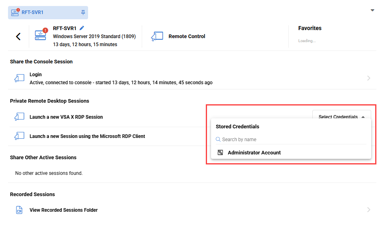
Task: Click the icon beside Administrator Account
Action: point(220,153)
